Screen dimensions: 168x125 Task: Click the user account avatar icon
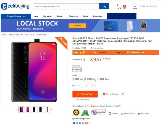135,6
